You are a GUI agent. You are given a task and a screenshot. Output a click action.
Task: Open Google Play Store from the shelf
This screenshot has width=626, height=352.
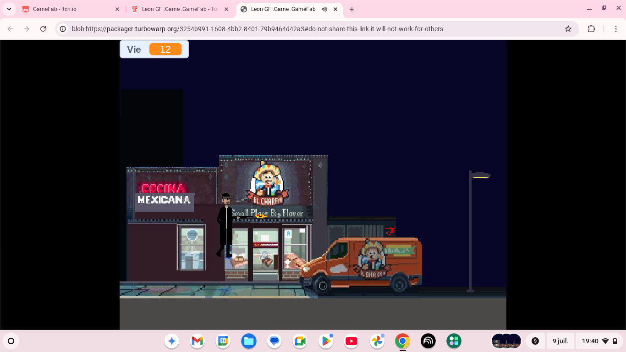326,341
